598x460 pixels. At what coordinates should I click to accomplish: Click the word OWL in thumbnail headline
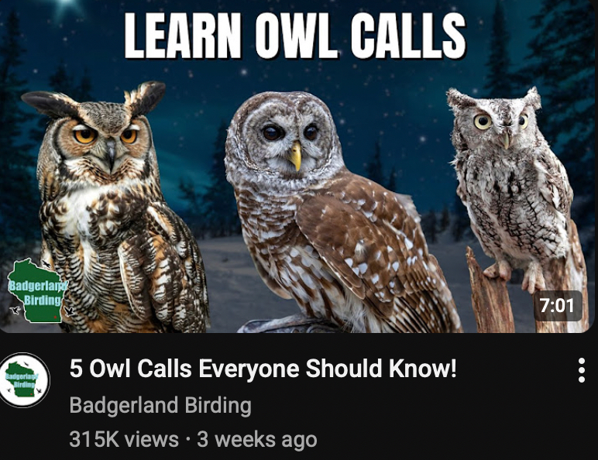coord(297,36)
